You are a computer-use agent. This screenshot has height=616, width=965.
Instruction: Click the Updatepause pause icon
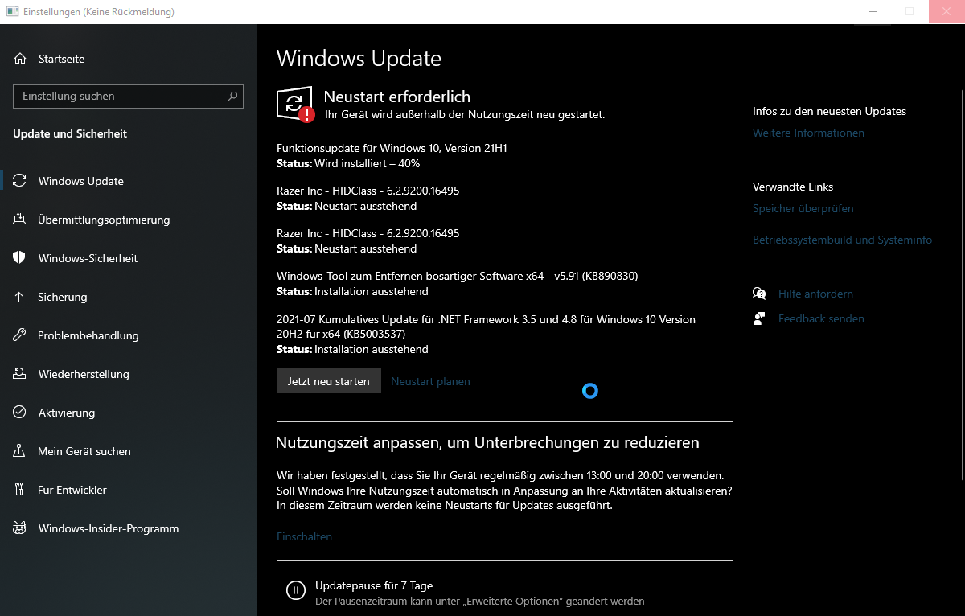296,591
